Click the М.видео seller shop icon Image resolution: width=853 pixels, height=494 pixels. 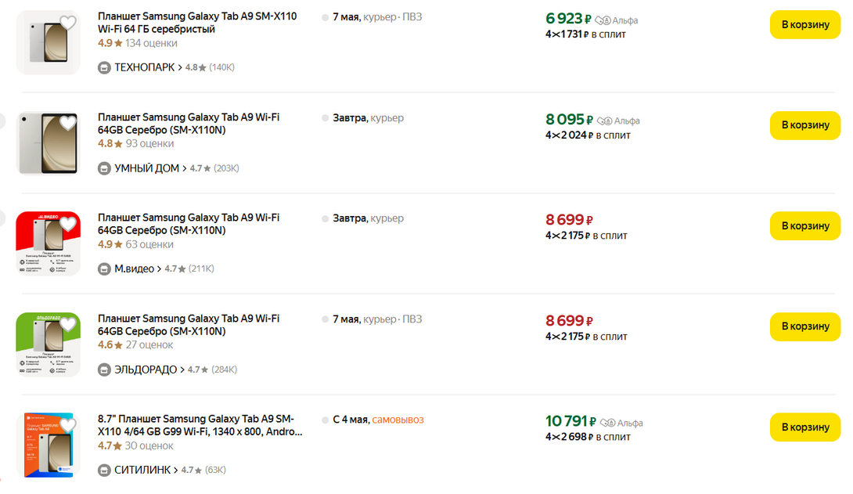(x=104, y=269)
